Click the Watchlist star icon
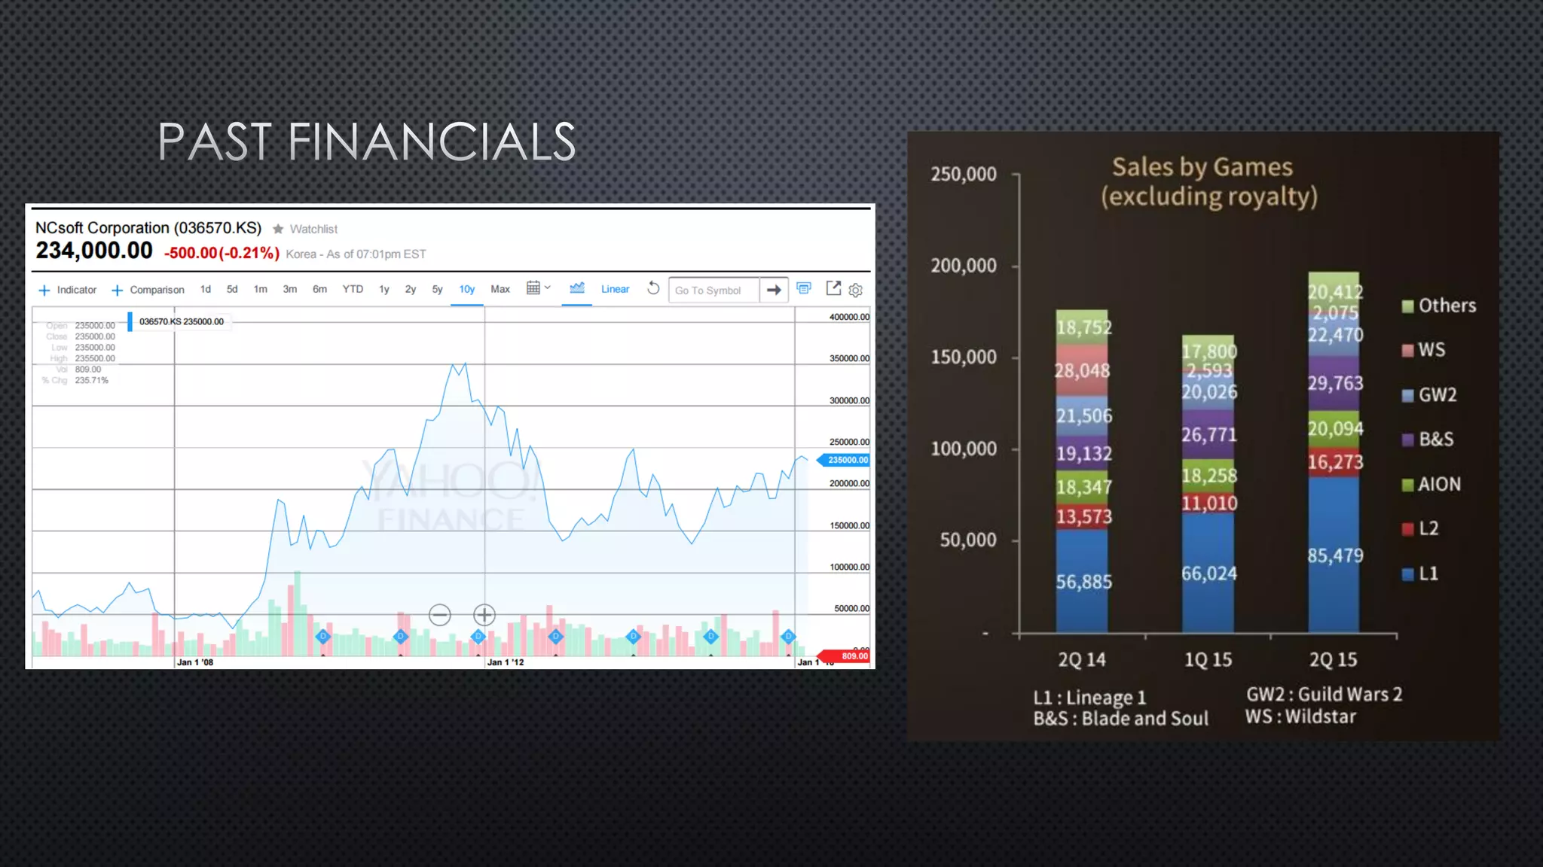The width and height of the screenshot is (1543, 867). tap(278, 229)
